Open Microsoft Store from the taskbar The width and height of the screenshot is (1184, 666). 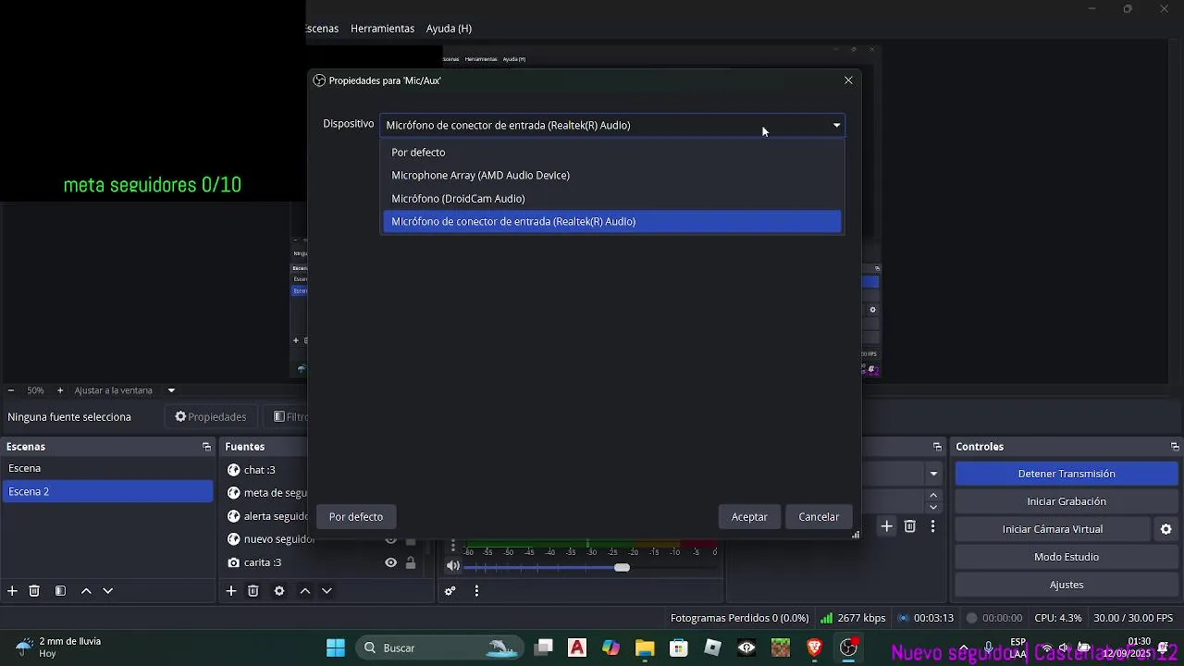[x=679, y=647]
